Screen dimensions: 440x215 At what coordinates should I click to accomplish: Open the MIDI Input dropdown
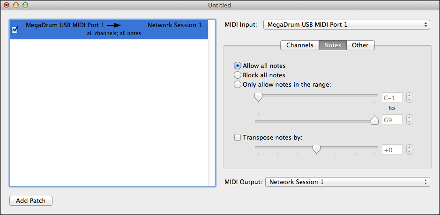click(x=347, y=24)
